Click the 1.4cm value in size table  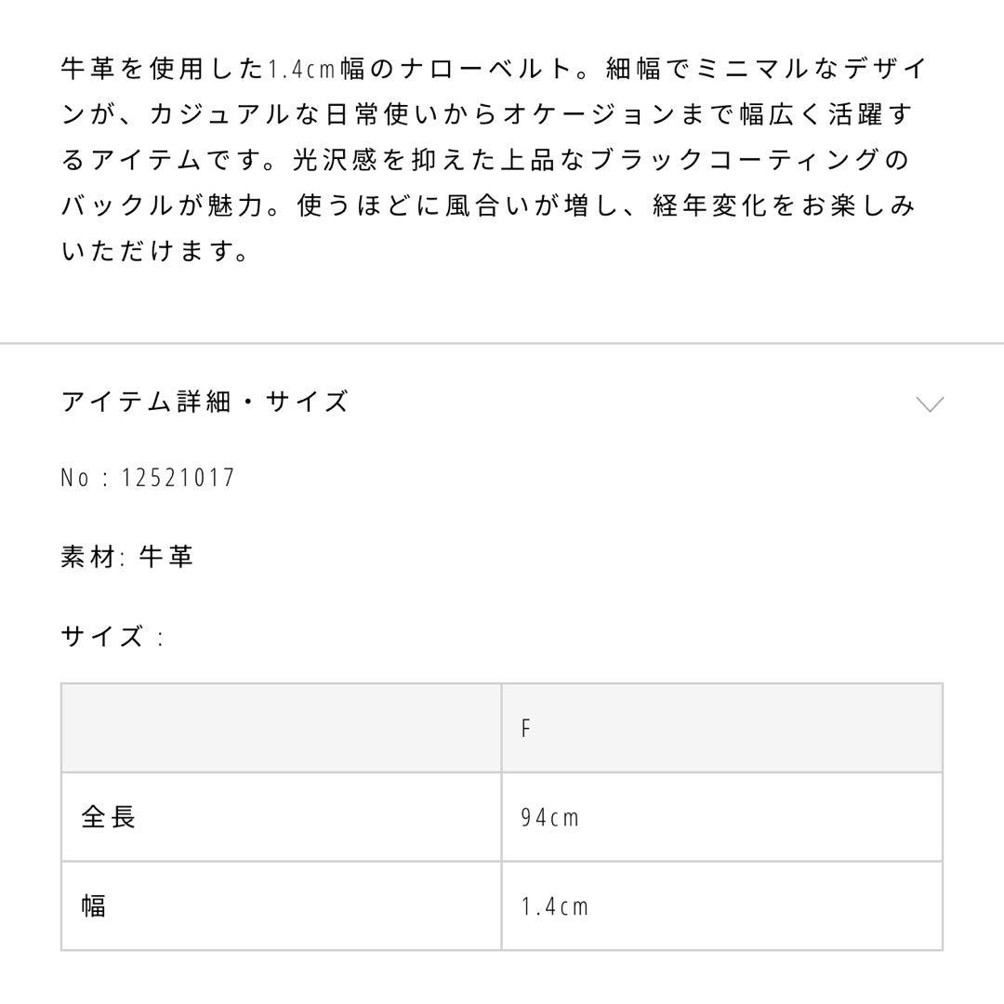pos(555,906)
